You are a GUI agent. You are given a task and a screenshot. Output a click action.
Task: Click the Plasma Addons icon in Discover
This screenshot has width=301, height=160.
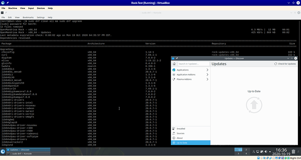[x=174, y=79]
